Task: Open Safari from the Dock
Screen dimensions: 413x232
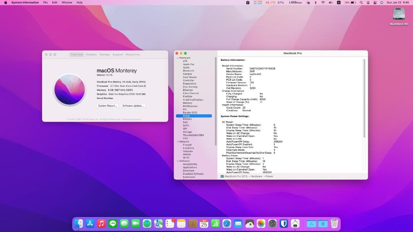Action: tap(226, 224)
